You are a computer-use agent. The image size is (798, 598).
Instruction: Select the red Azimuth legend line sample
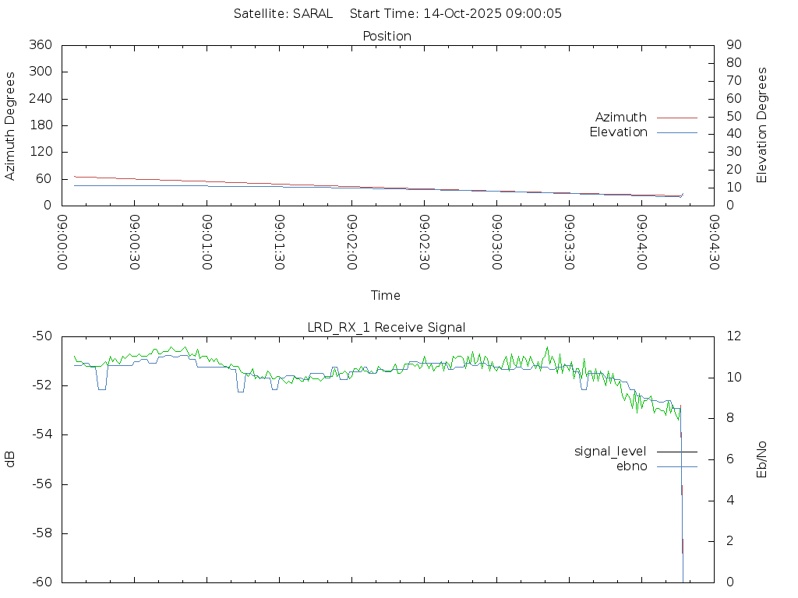(676, 118)
